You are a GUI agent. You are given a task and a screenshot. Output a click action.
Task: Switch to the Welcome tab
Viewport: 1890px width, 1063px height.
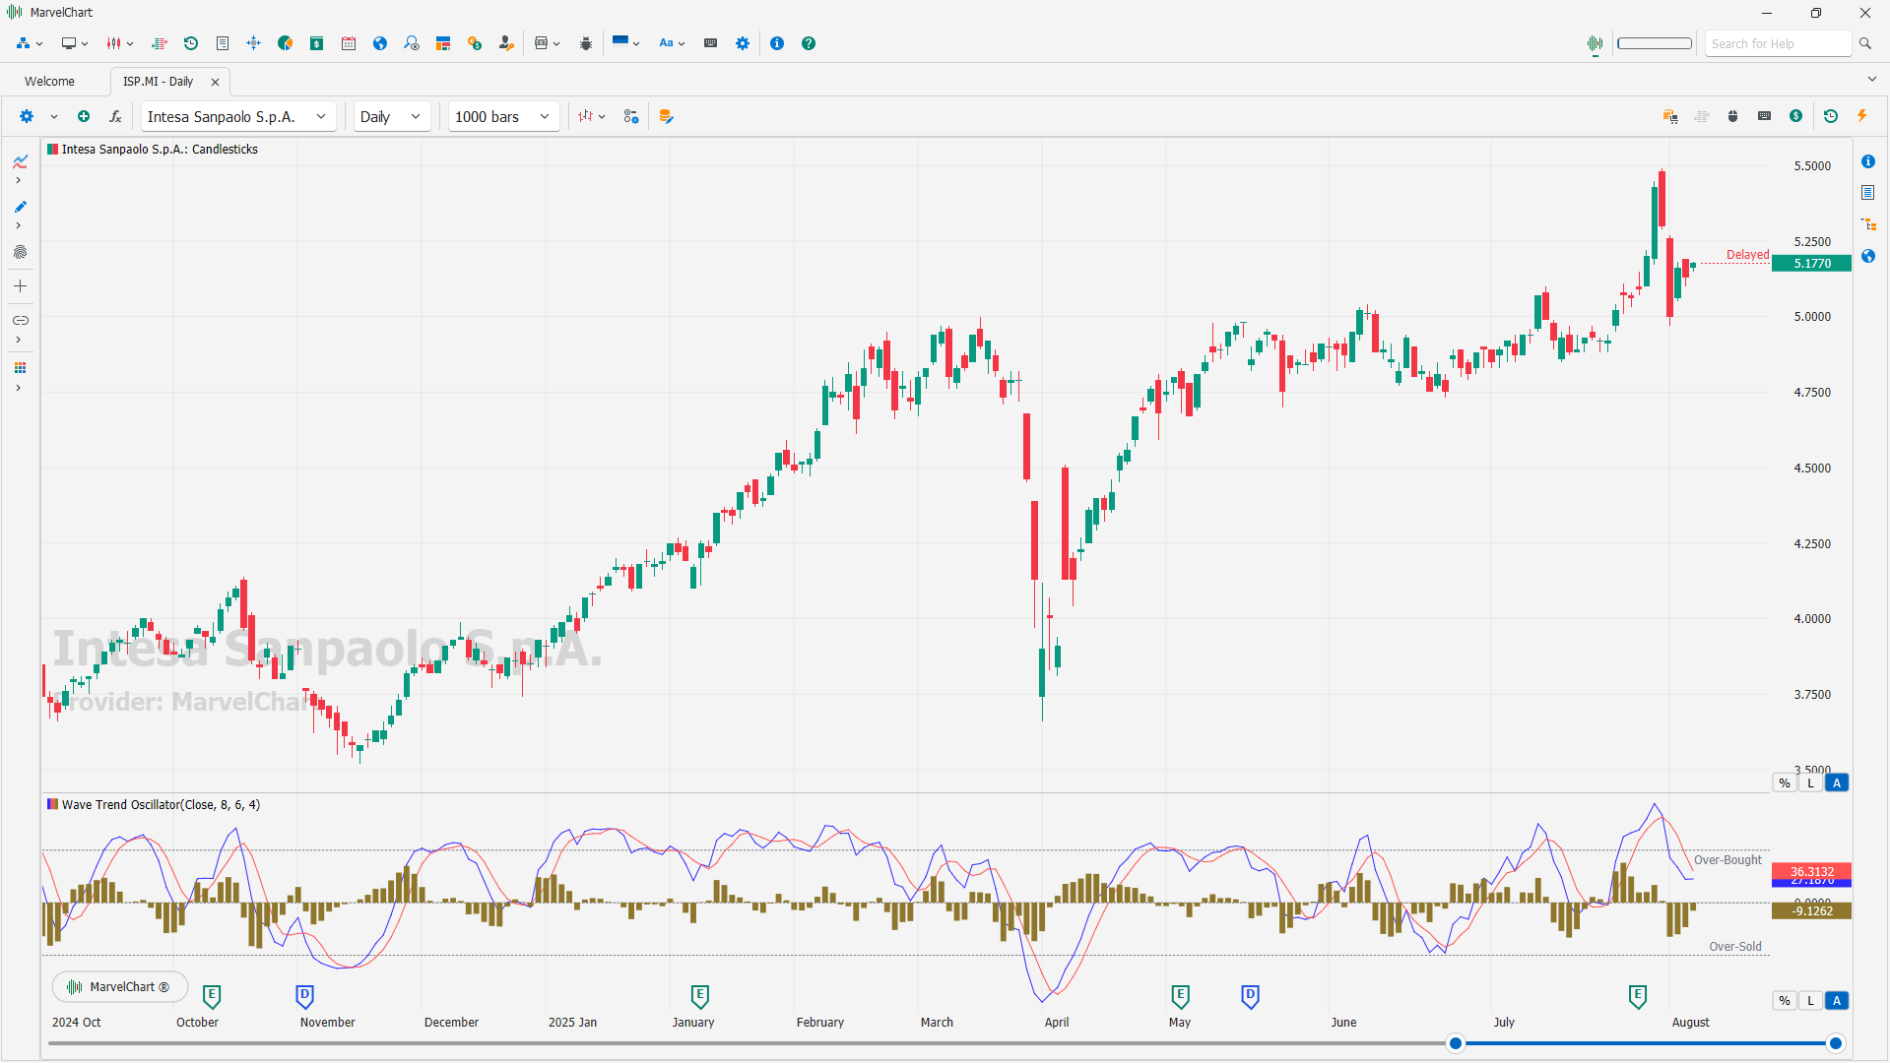49,82
